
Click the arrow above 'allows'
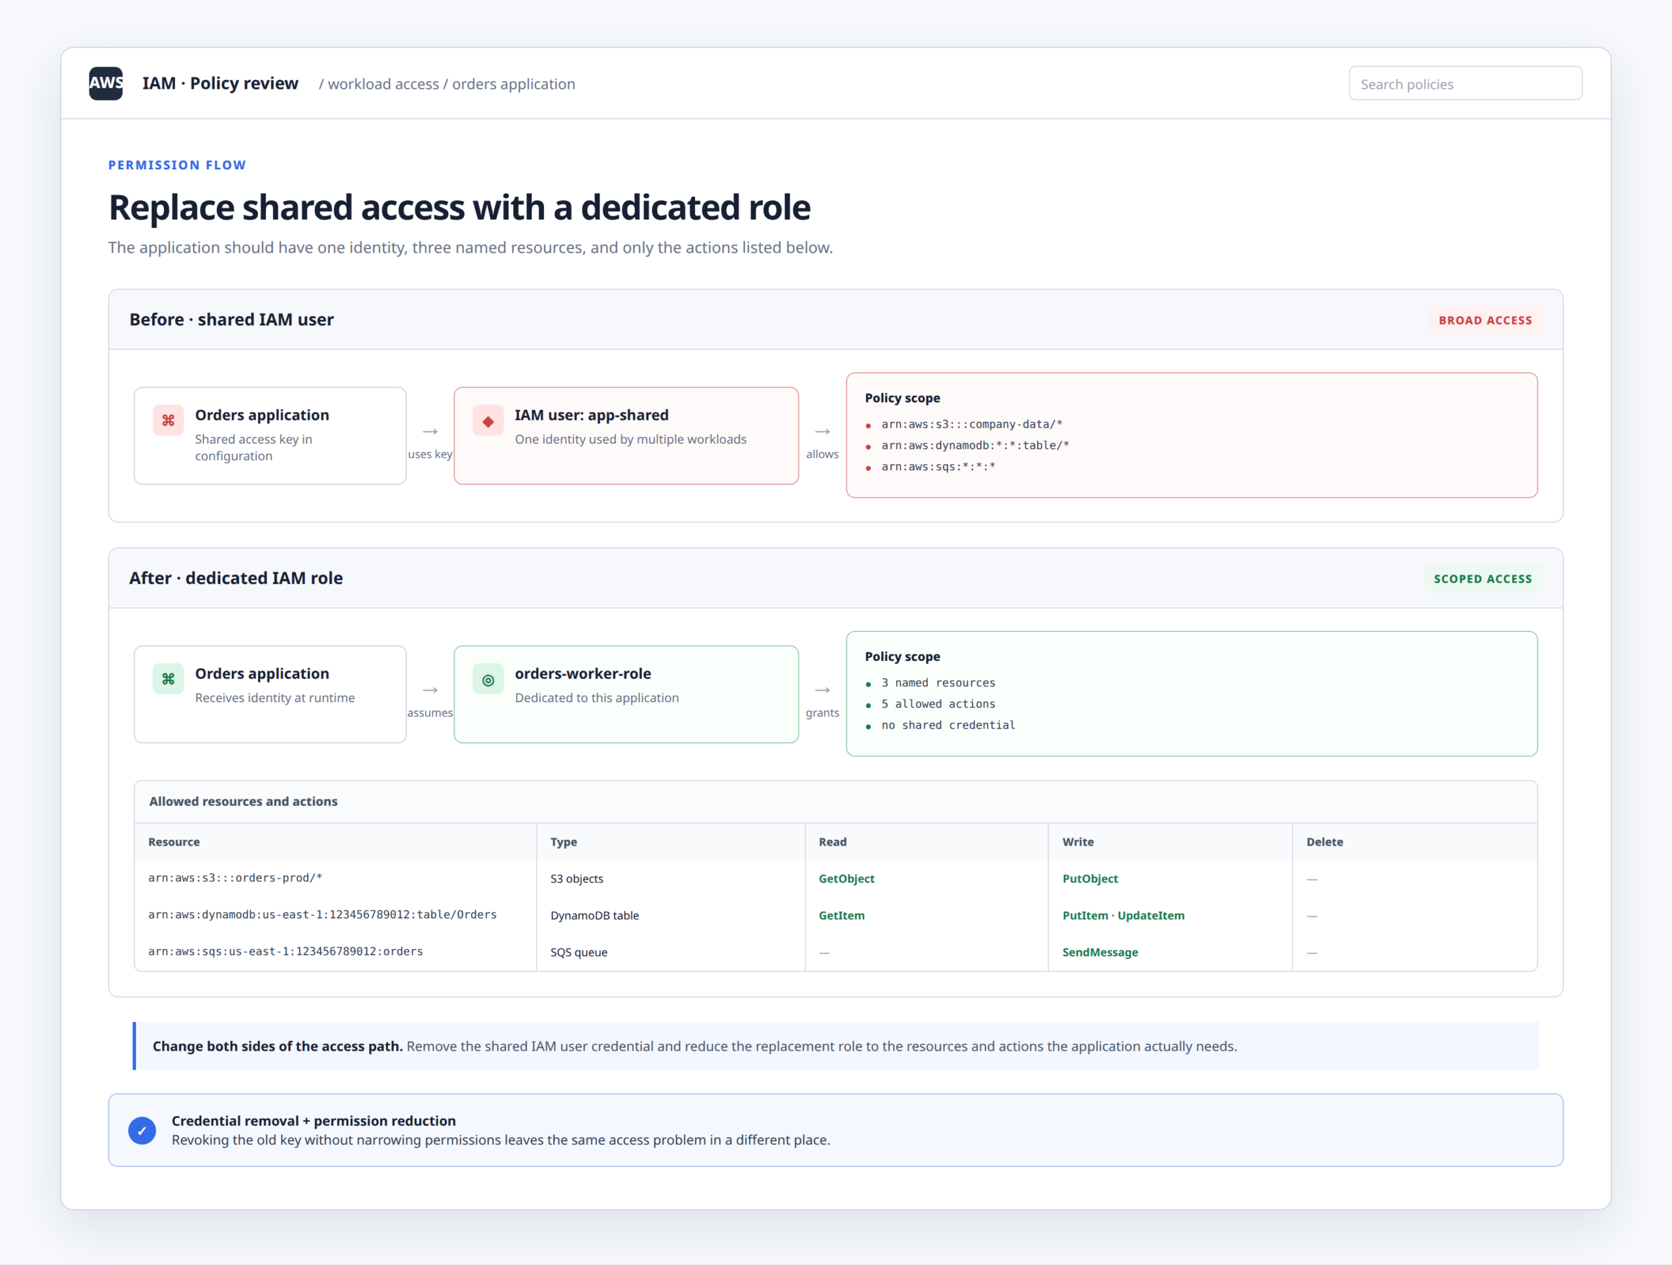822,432
